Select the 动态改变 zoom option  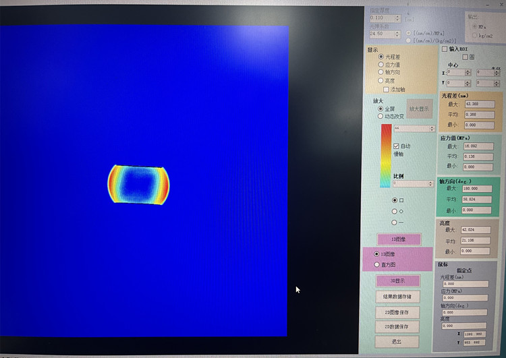(381, 116)
